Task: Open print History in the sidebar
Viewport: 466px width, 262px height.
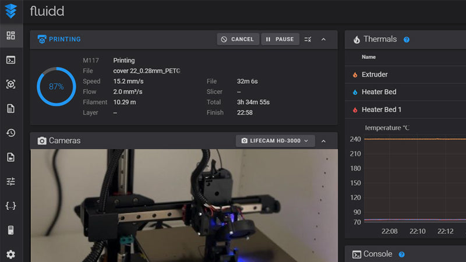Action: tap(10, 133)
